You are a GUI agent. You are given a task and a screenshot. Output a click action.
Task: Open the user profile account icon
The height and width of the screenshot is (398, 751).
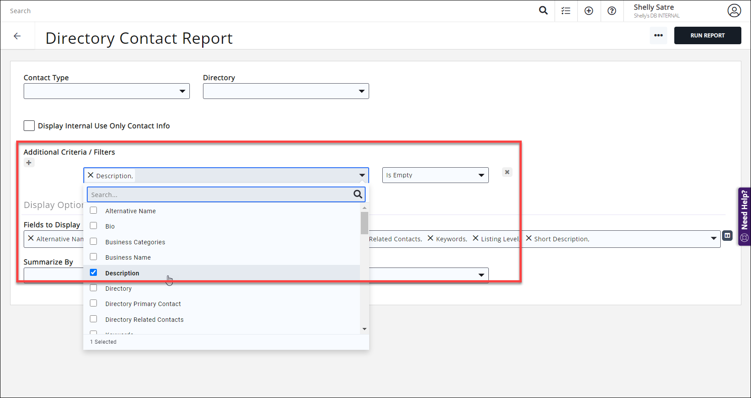[734, 11]
